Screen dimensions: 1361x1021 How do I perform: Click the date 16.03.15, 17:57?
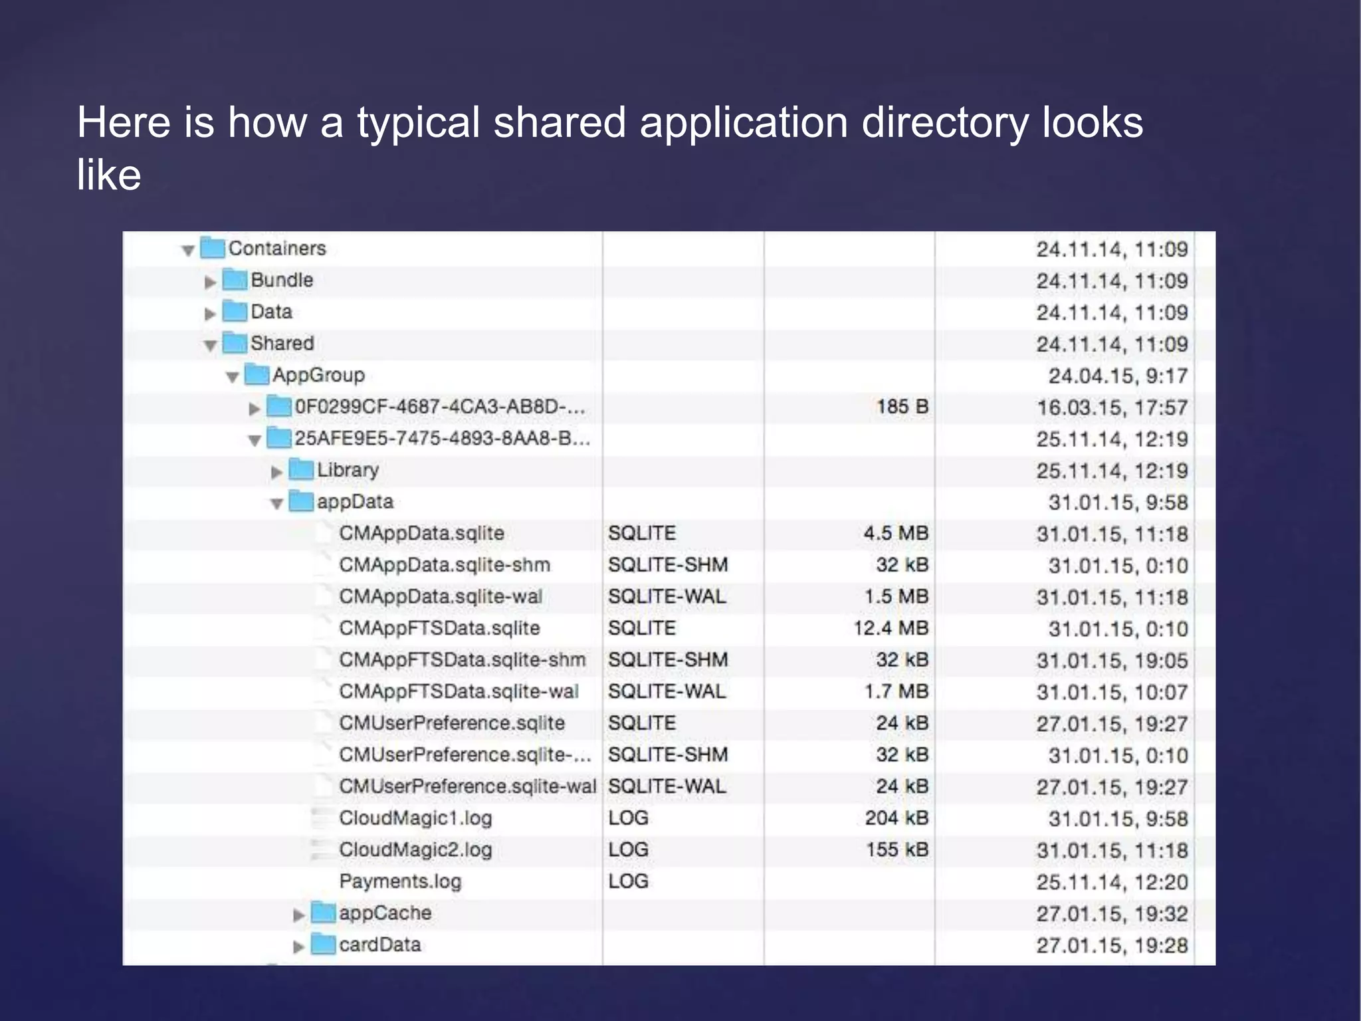point(1112,407)
